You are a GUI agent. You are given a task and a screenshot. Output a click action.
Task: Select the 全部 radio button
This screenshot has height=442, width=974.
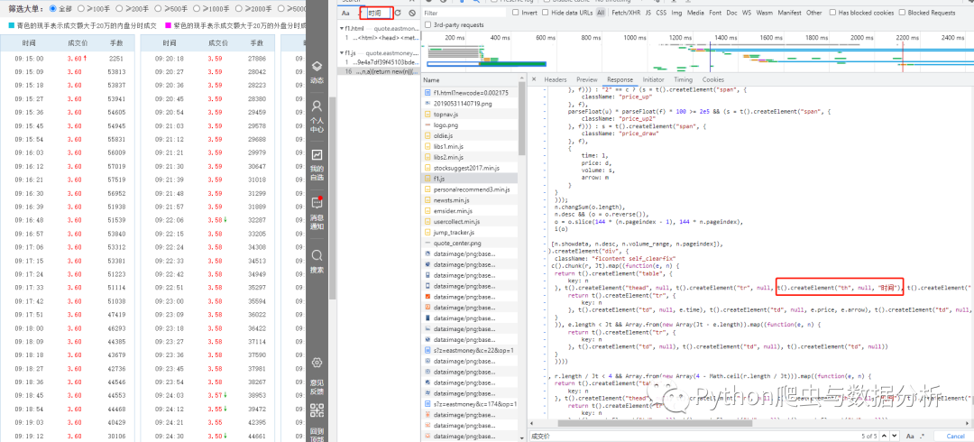click(52, 9)
